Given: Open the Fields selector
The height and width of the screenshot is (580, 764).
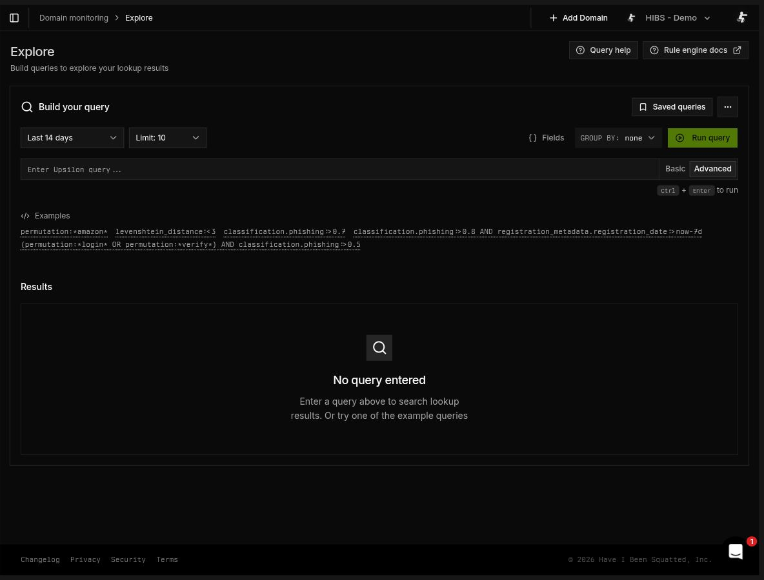Looking at the screenshot, I should click(x=546, y=138).
